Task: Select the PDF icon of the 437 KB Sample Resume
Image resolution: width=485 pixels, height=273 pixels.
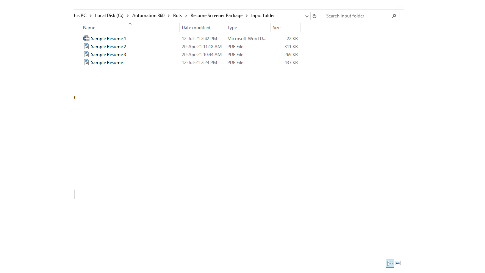Action: point(86,62)
